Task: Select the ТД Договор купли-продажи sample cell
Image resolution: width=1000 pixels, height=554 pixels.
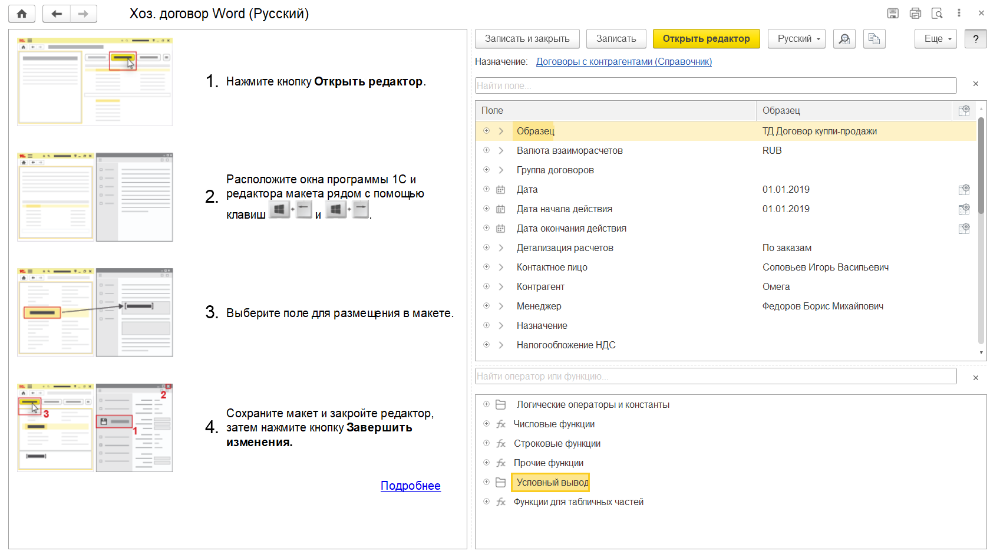Action: click(x=820, y=131)
